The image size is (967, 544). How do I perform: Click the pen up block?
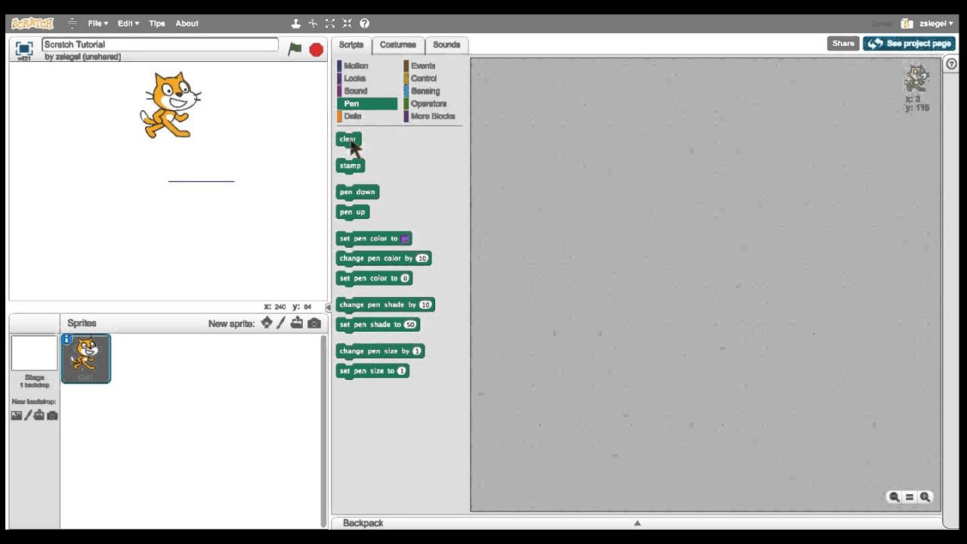coord(353,212)
